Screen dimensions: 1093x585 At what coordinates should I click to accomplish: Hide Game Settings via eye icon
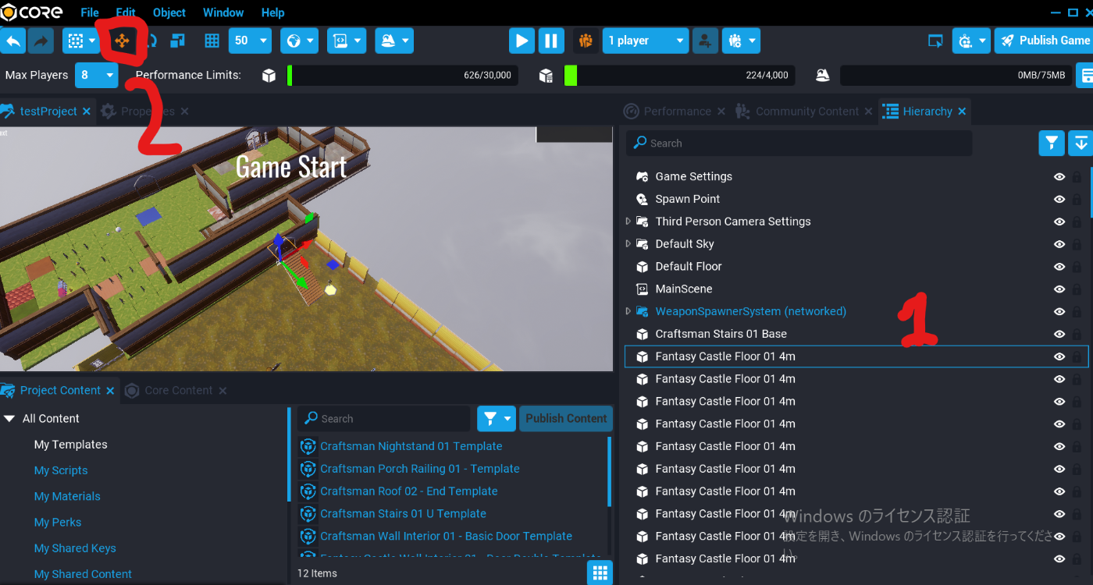click(1059, 177)
